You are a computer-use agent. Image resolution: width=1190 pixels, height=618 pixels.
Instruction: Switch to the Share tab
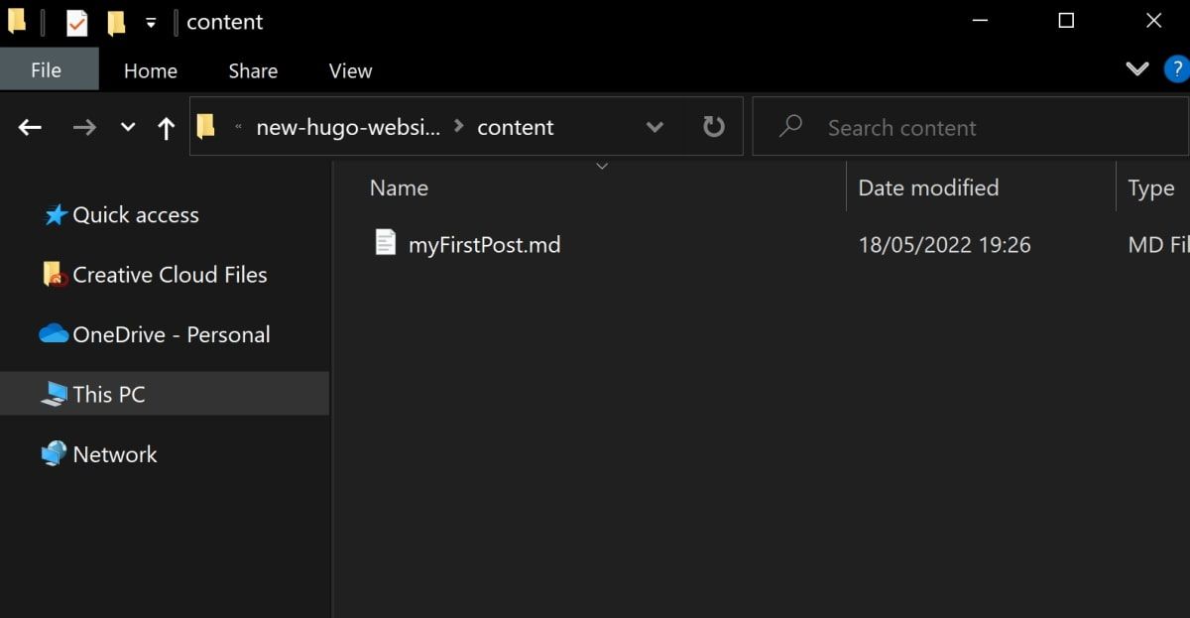tap(252, 69)
